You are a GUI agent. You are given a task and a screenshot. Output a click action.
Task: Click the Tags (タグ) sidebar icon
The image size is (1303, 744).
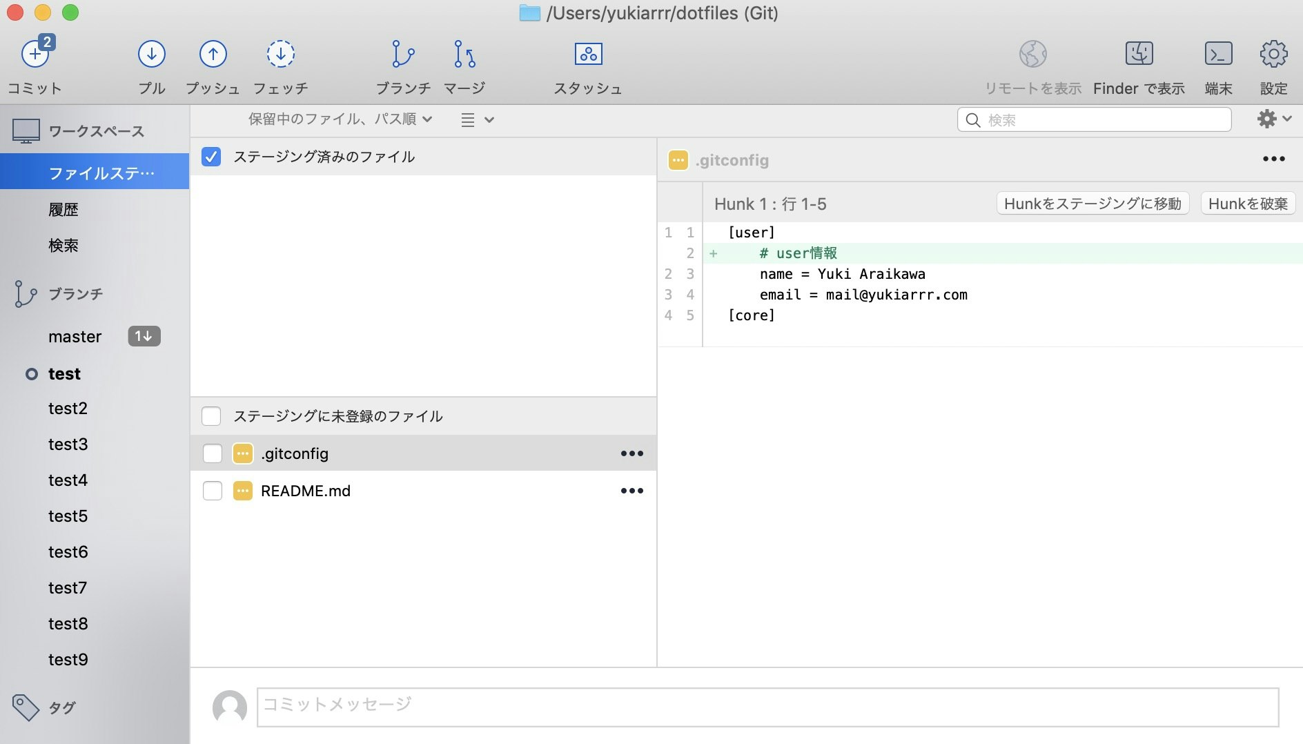(26, 707)
